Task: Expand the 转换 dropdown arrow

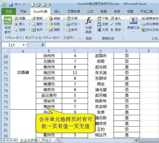Action: coord(64,19)
